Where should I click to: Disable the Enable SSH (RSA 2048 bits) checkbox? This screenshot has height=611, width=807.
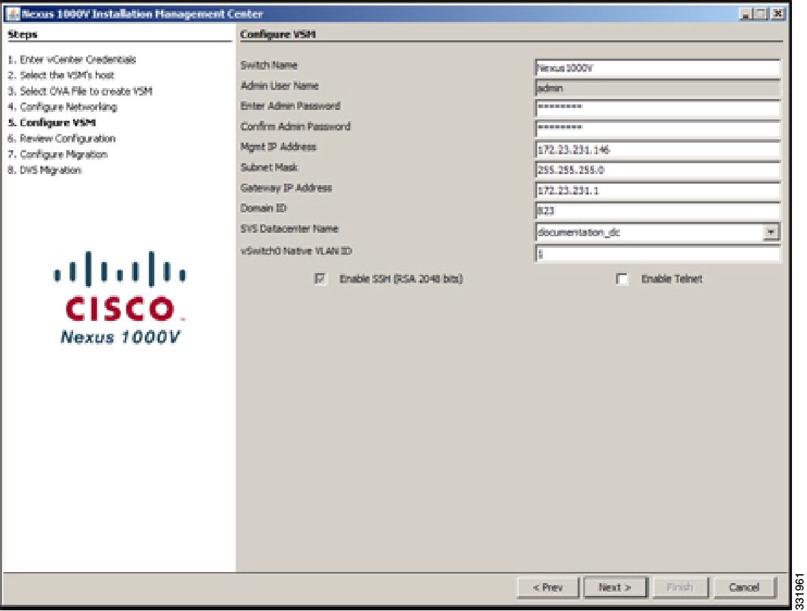tap(320, 279)
